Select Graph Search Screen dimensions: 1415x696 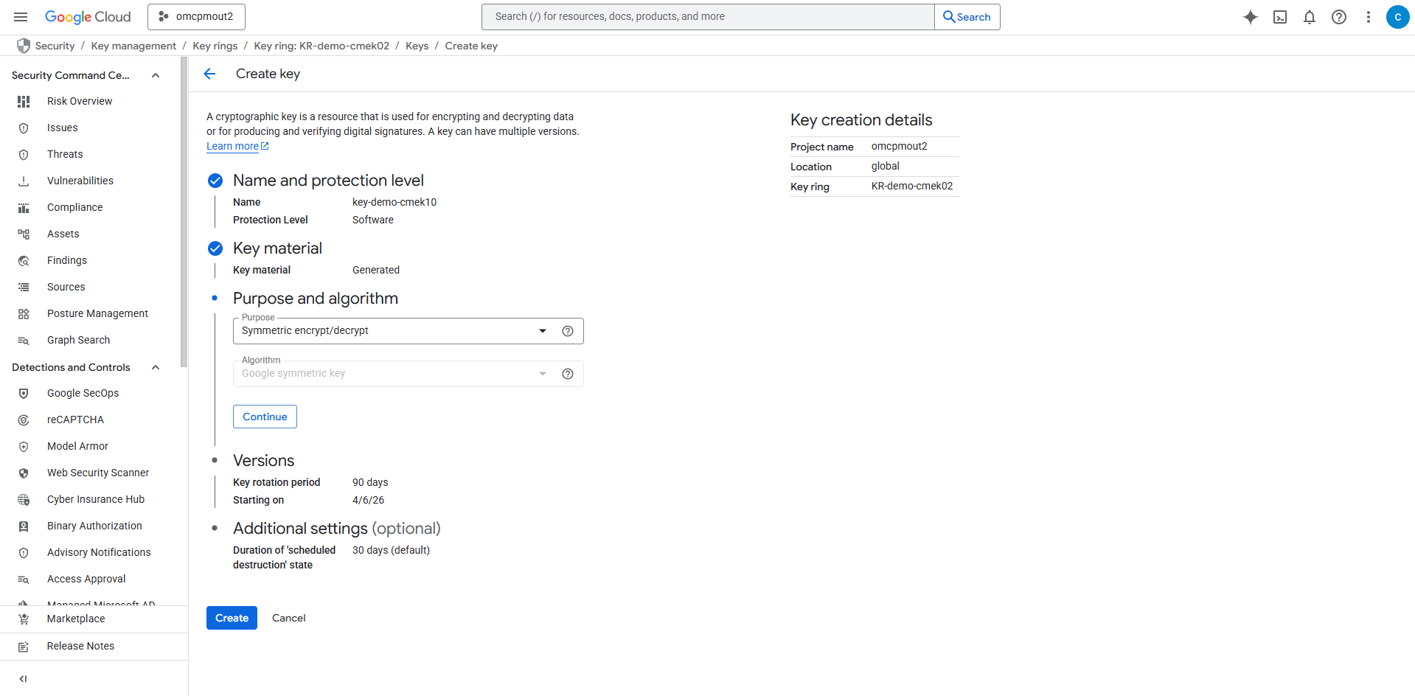[x=77, y=340]
